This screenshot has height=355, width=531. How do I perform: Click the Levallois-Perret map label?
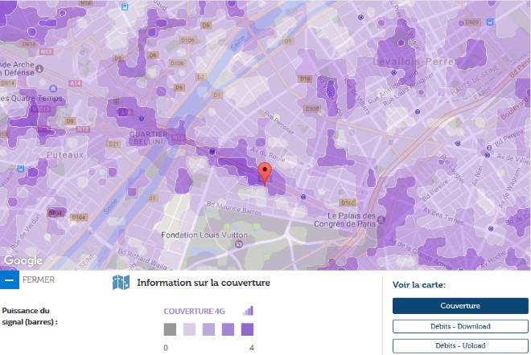click(x=415, y=62)
